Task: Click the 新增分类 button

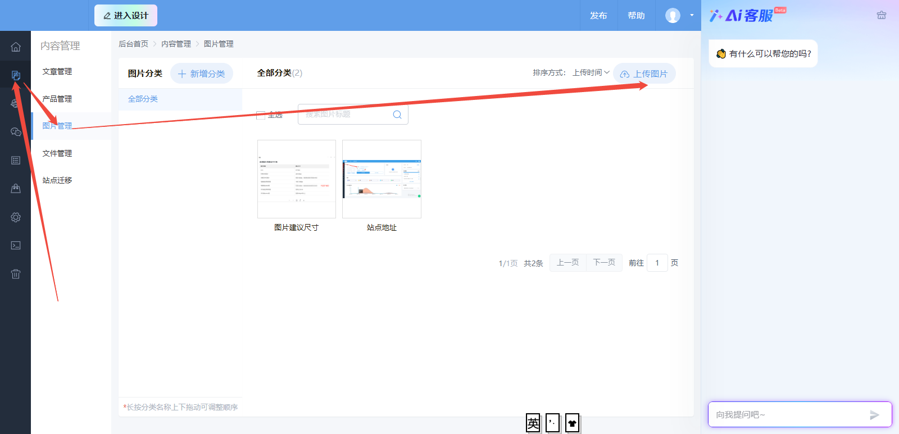Action: 202,74
